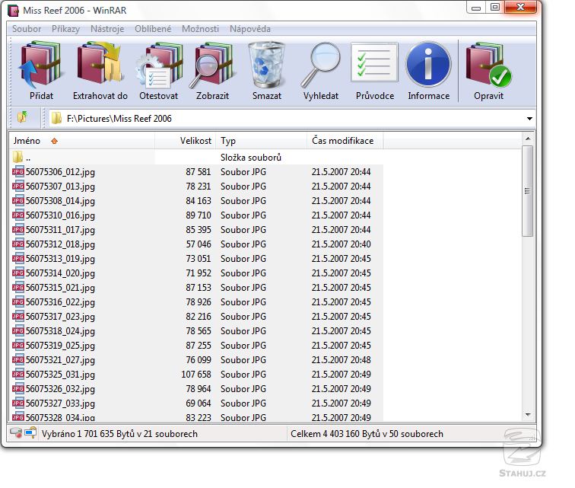Open the Příkazy menu
This screenshot has height=488, width=575.
(x=65, y=29)
